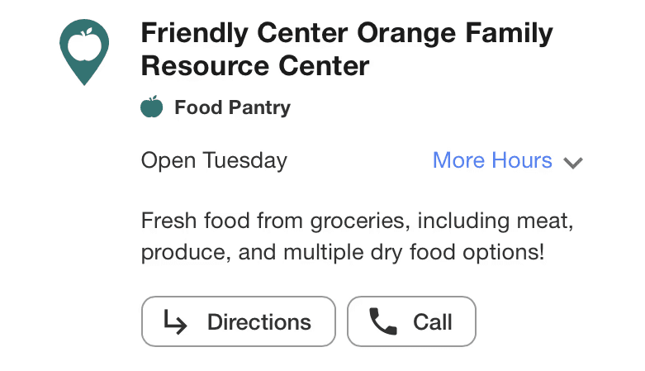This screenshot has width=645, height=371.
Task: Click the teal map pin apple icon
Action: tap(84, 52)
